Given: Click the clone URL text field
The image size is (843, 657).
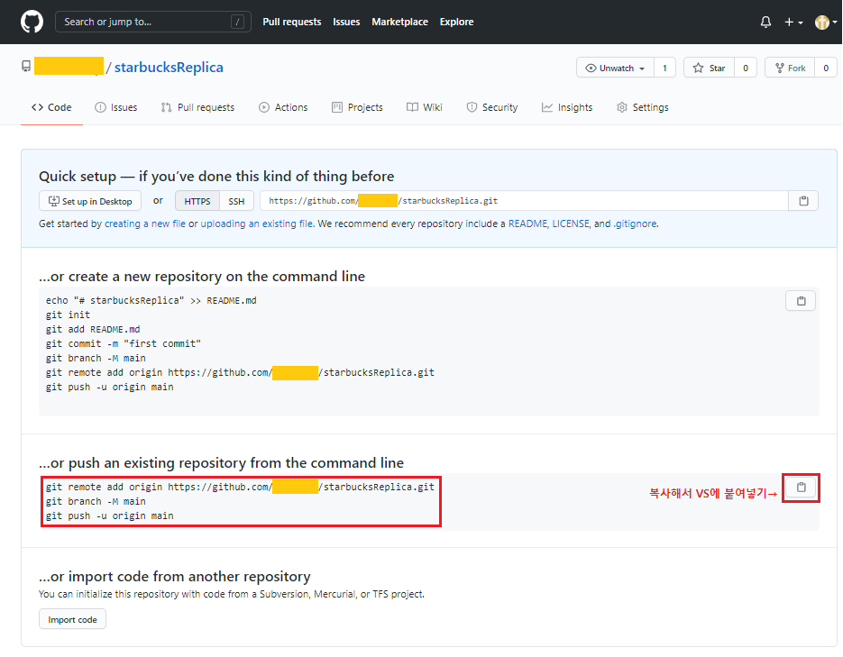Looking at the screenshot, I should coord(524,201).
